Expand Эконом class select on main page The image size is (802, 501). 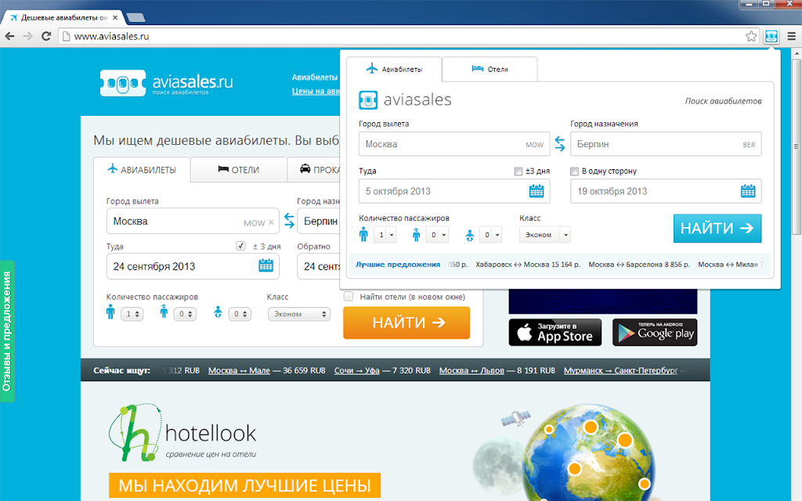pos(299,314)
